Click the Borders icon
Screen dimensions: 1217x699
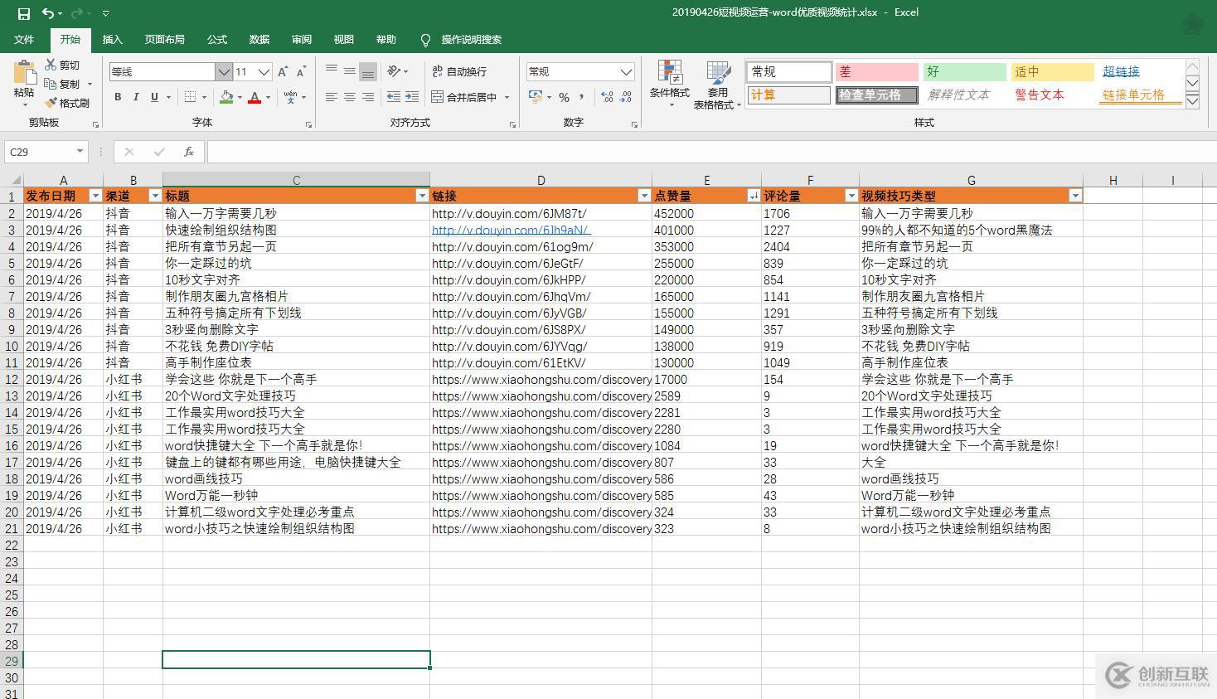191,97
